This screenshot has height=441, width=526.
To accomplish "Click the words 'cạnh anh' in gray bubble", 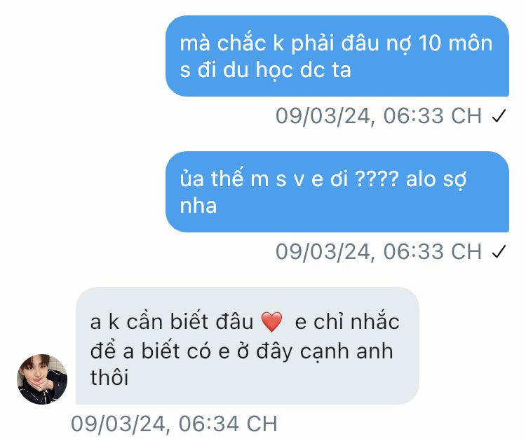I will point(346,351).
